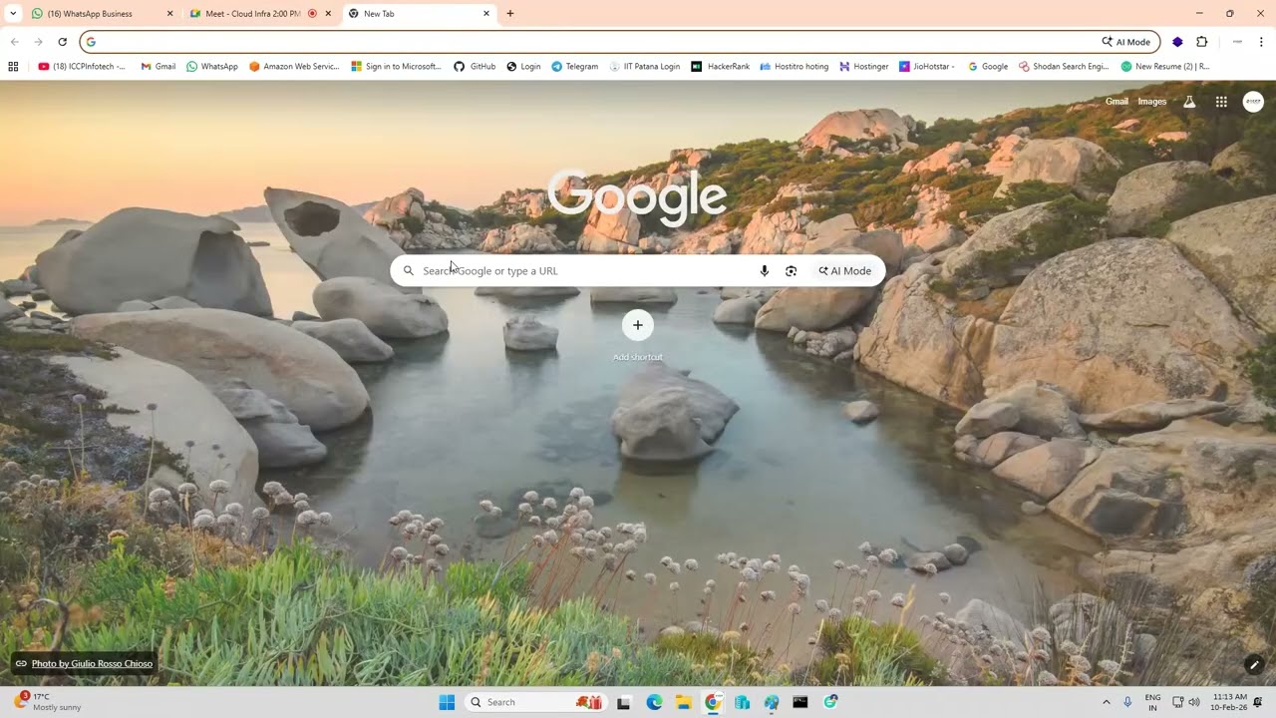Open the Telegram bookmark
Image resolution: width=1276 pixels, height=718 pixels.
(575, 67)
